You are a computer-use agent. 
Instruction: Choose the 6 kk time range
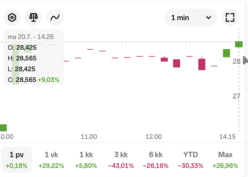(156, 160)
